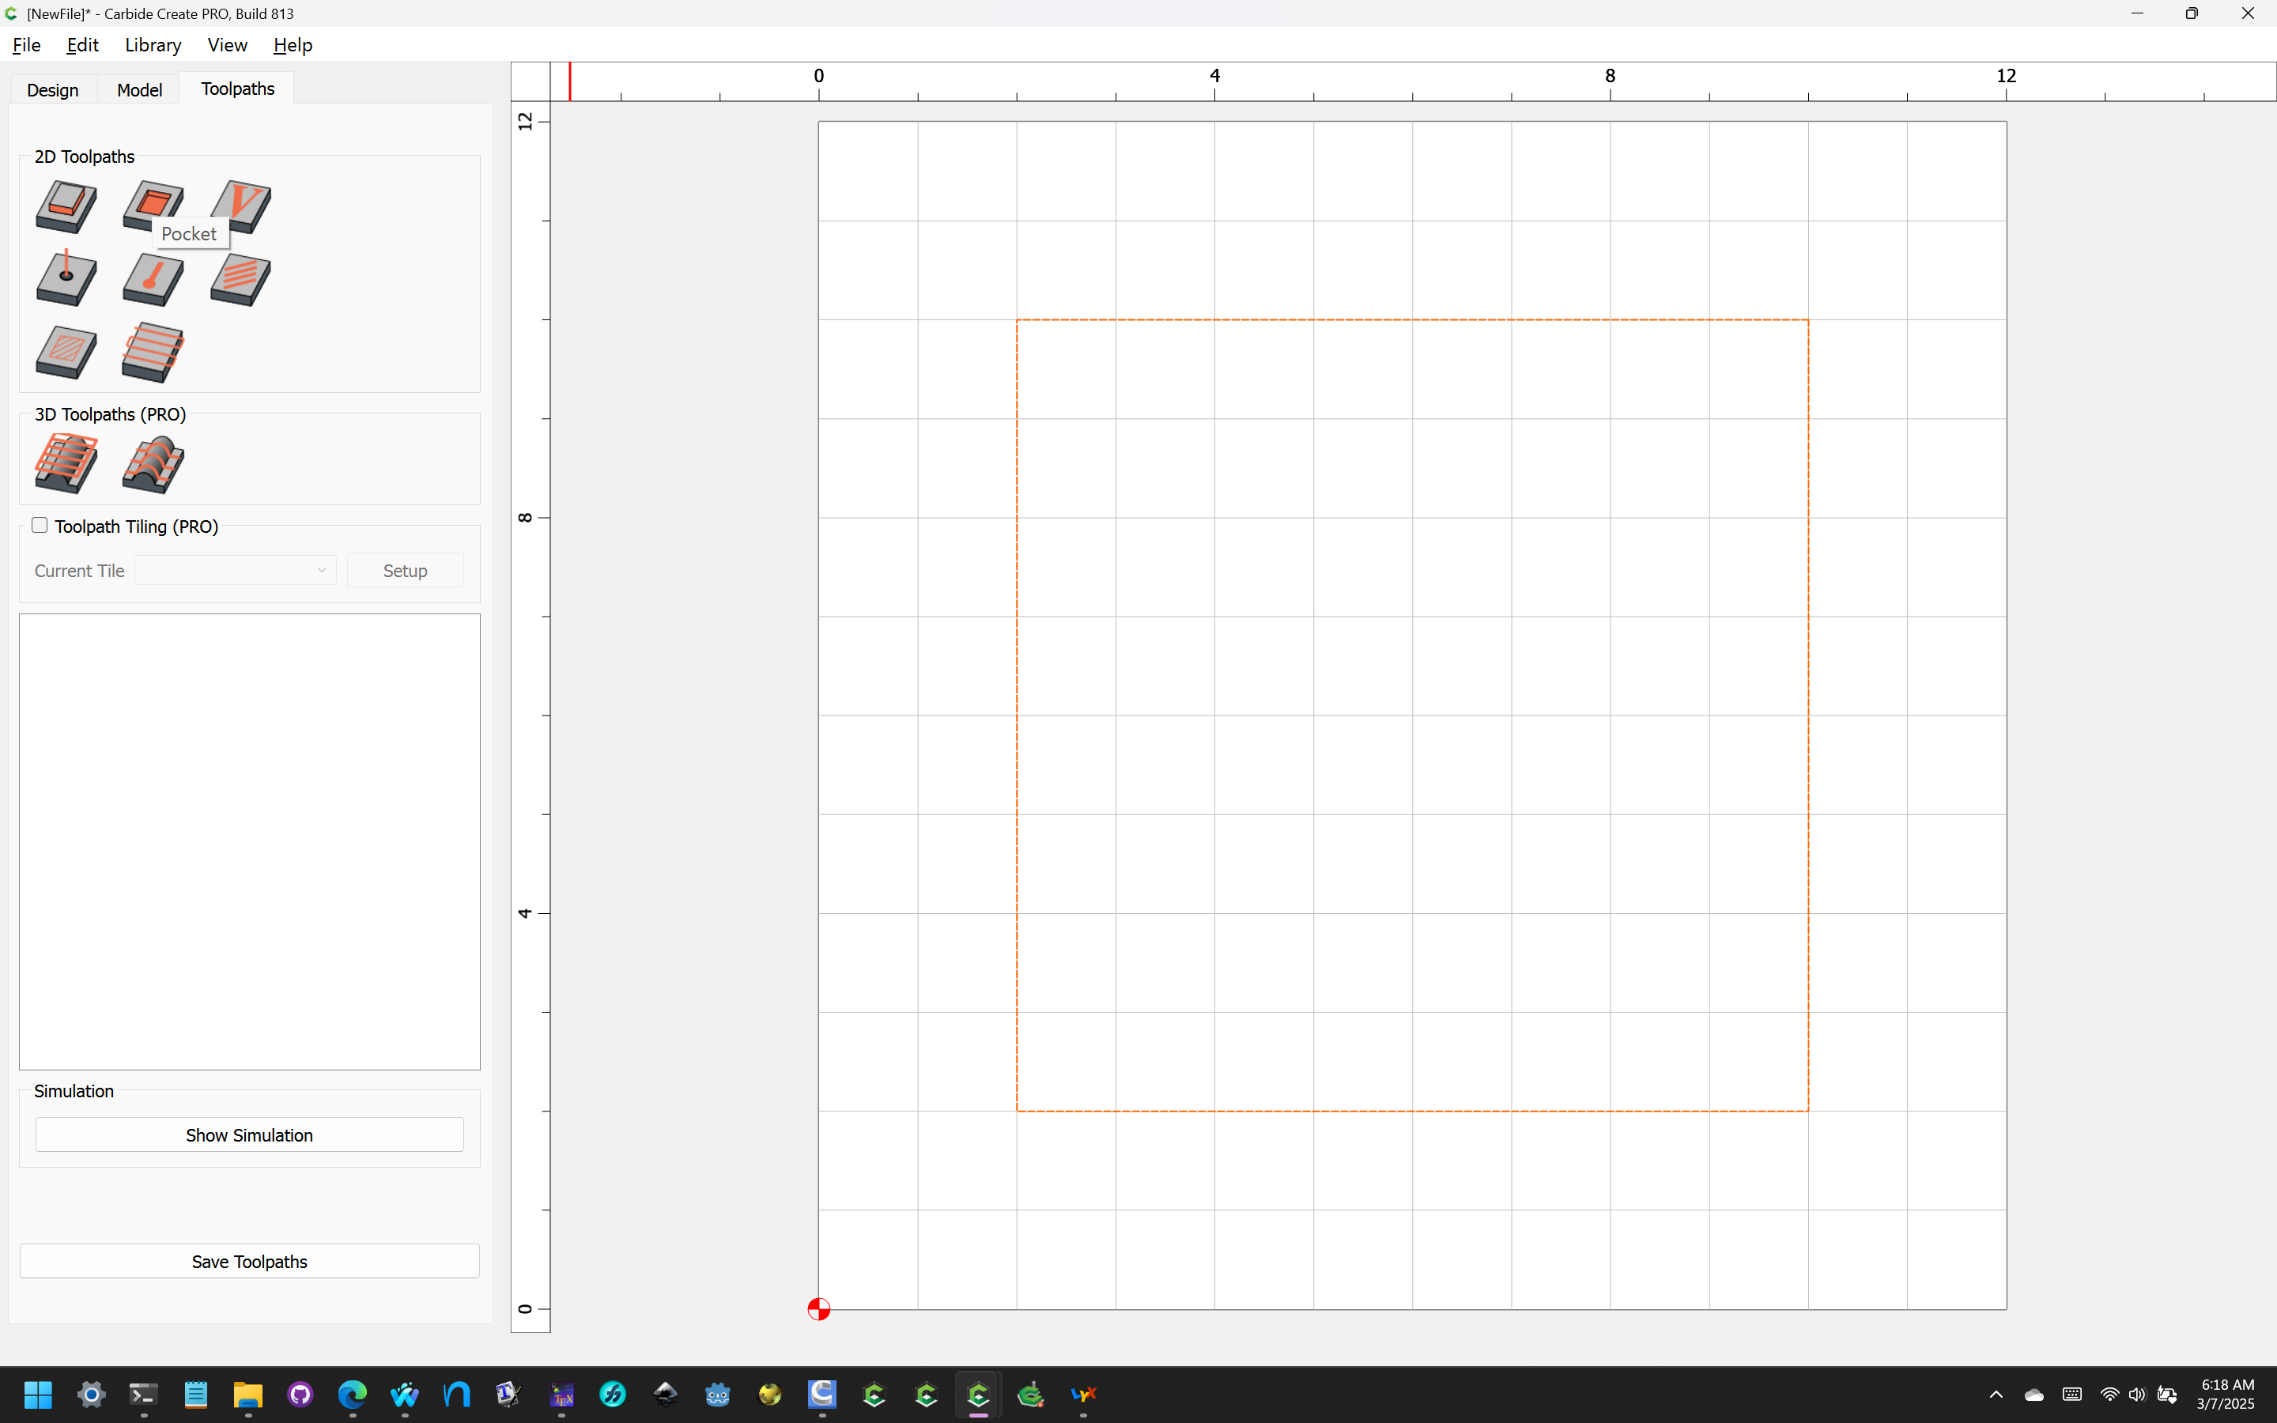Open LyX from the taskbar

click(1084, 1394)
